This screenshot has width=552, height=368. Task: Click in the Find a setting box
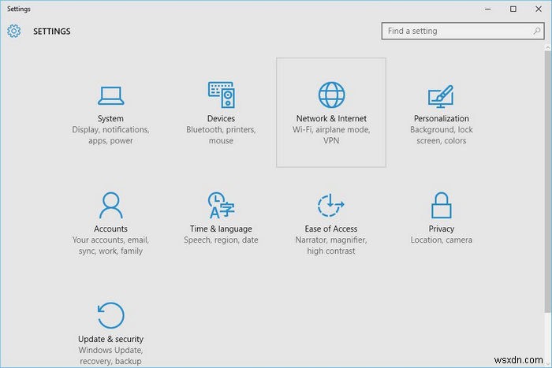463,31
